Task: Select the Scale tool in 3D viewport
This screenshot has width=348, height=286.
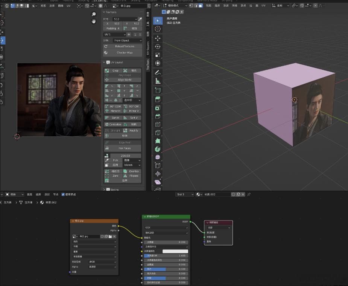Action: click(158, 55)
